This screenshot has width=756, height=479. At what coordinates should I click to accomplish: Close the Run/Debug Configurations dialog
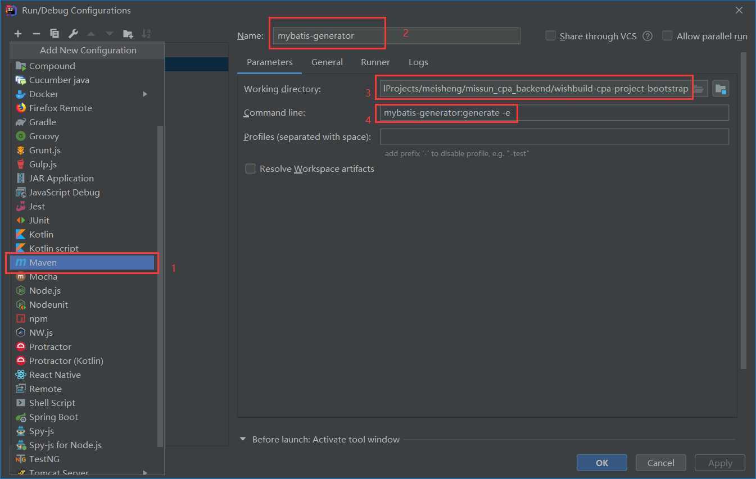pyautogui.click(x=739, y=10)
